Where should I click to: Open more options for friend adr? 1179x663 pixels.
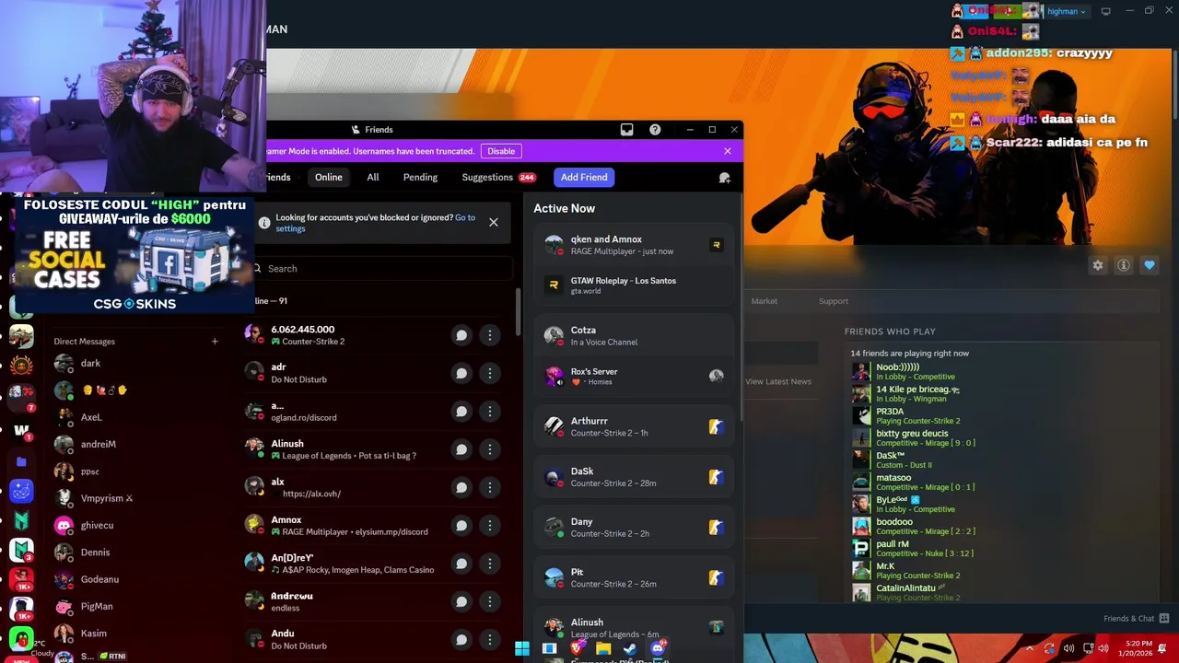(490, 373)
